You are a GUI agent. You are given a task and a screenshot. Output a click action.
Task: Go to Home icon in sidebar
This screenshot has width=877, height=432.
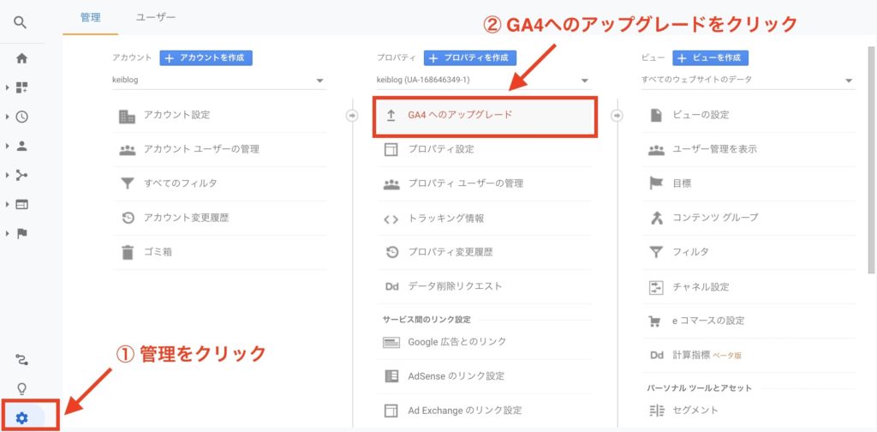tap(21, 58)
